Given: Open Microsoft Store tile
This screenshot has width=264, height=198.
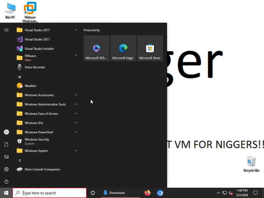Looking at the screenshot, I should 150,48.
